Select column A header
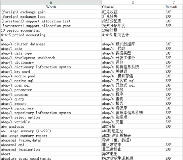The image size is (183, 160). 51,2
